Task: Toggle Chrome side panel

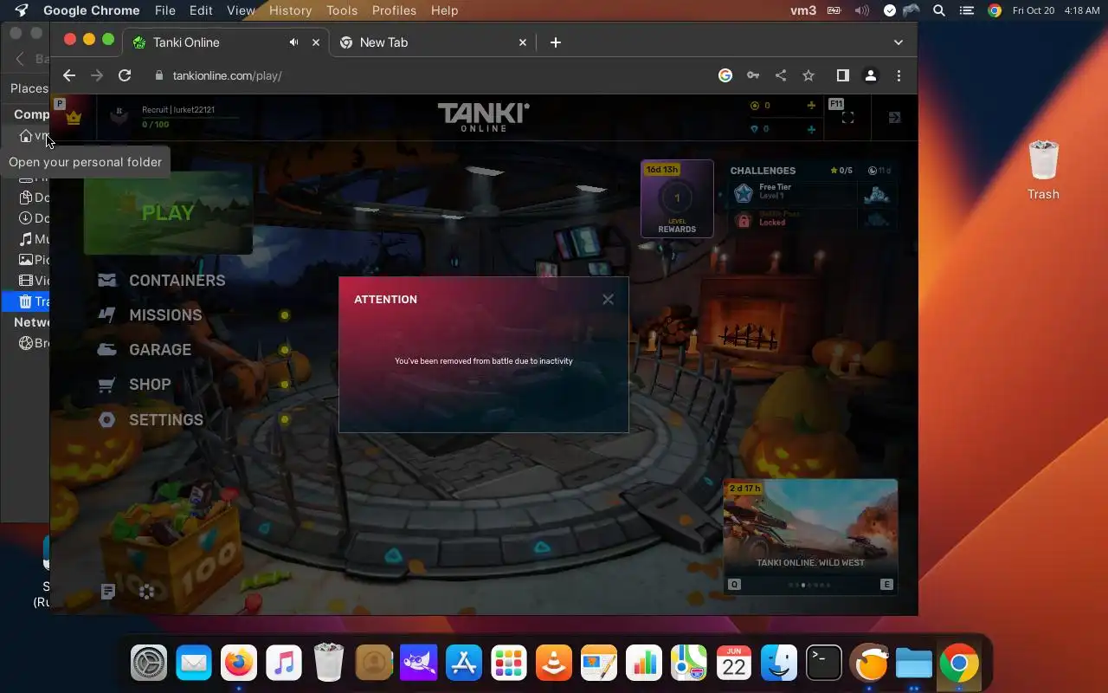Action: [x=842, y=75]
